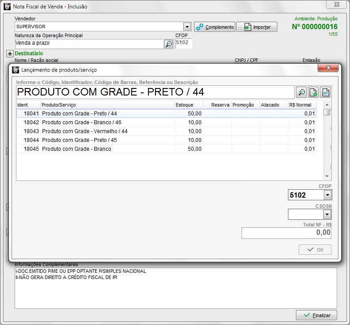Close the Lançamento de produto/serviço dialog
Viewport: 350px width, 325px height.
(328, 68)
